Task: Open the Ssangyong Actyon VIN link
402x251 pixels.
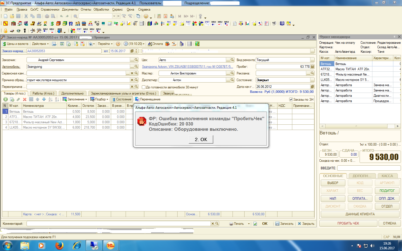Action: pyautogui.click(x=187, y=67)
